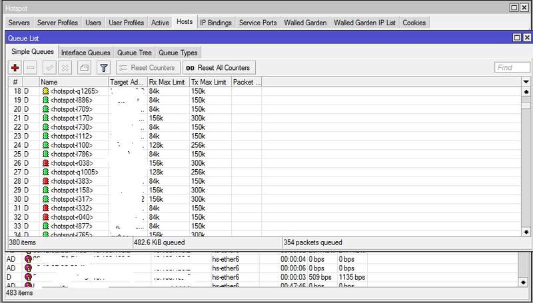Viewport: 533px width, 303px height.
Task: Disable the selected queue with the X icon
Action: pyautogui.click(x=65, y=68)
